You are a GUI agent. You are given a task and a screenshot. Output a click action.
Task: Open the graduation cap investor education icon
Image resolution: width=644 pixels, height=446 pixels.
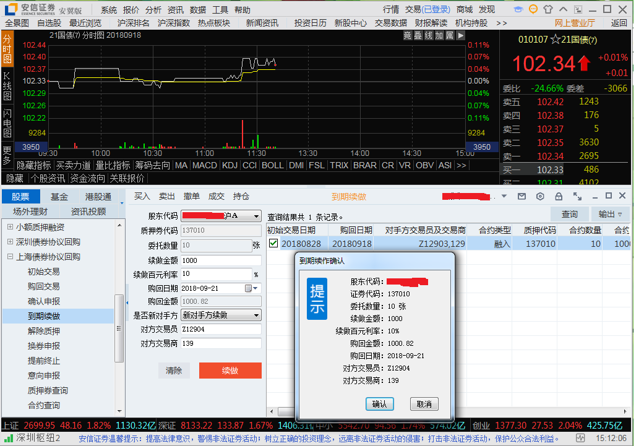pyautogui.click(x=519, y=9)
